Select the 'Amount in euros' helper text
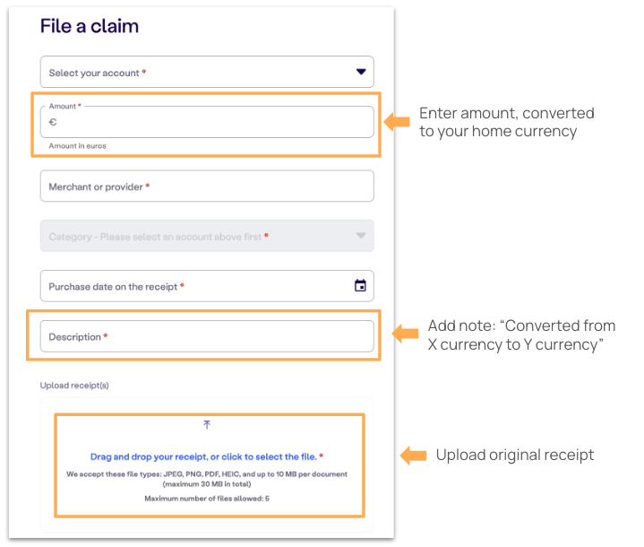Viewport: 644px width, 547px height. [77, 146]
